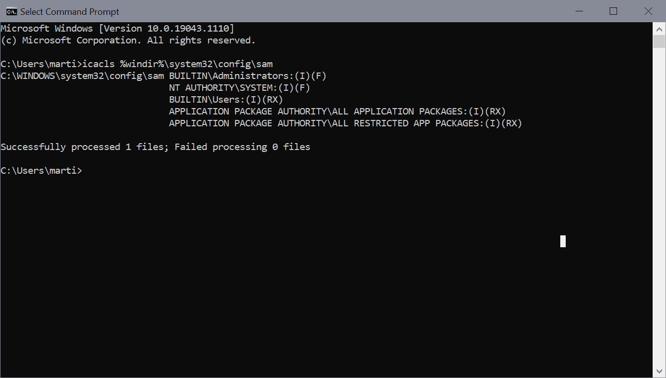Click the Microsoft Corporation copyright line
The height and width of the screenshot is (378, 666).
click(x=127, y=40)
